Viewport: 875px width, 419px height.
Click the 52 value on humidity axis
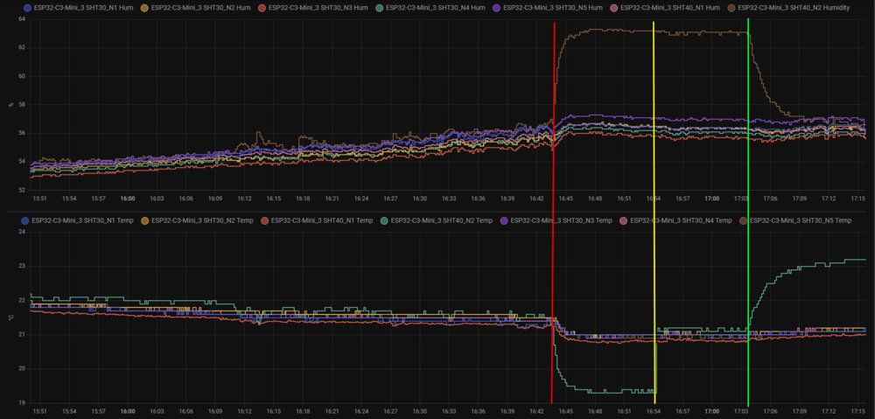(22, 190)
